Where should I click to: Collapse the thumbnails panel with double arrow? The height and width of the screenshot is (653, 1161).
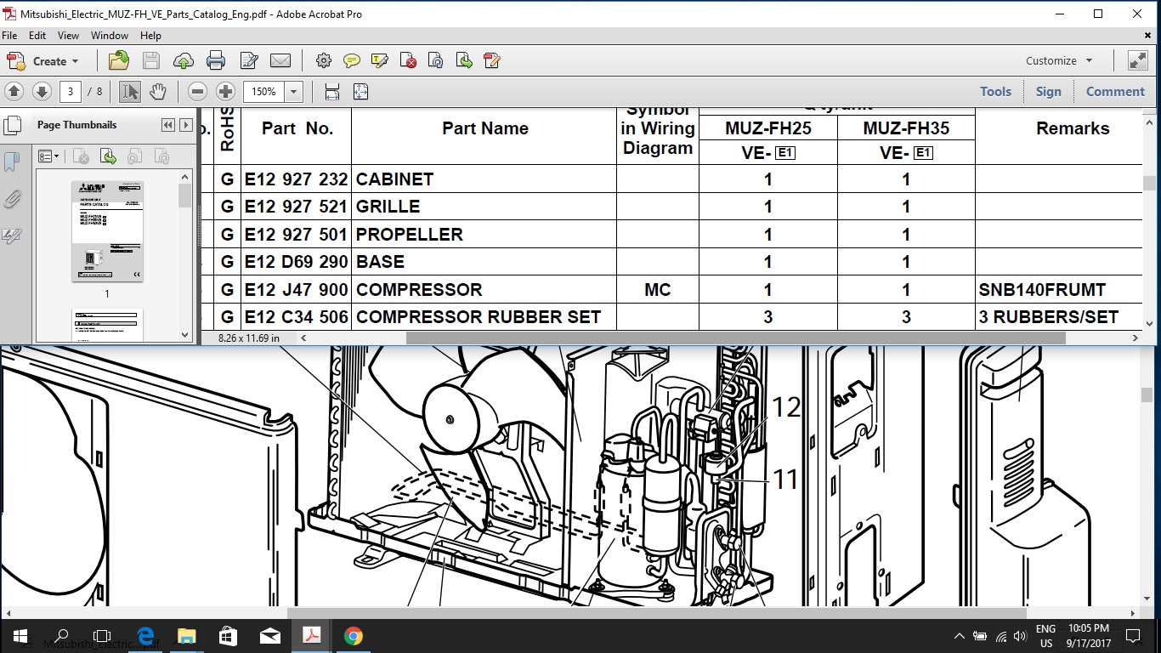click(x=167, y=125)
